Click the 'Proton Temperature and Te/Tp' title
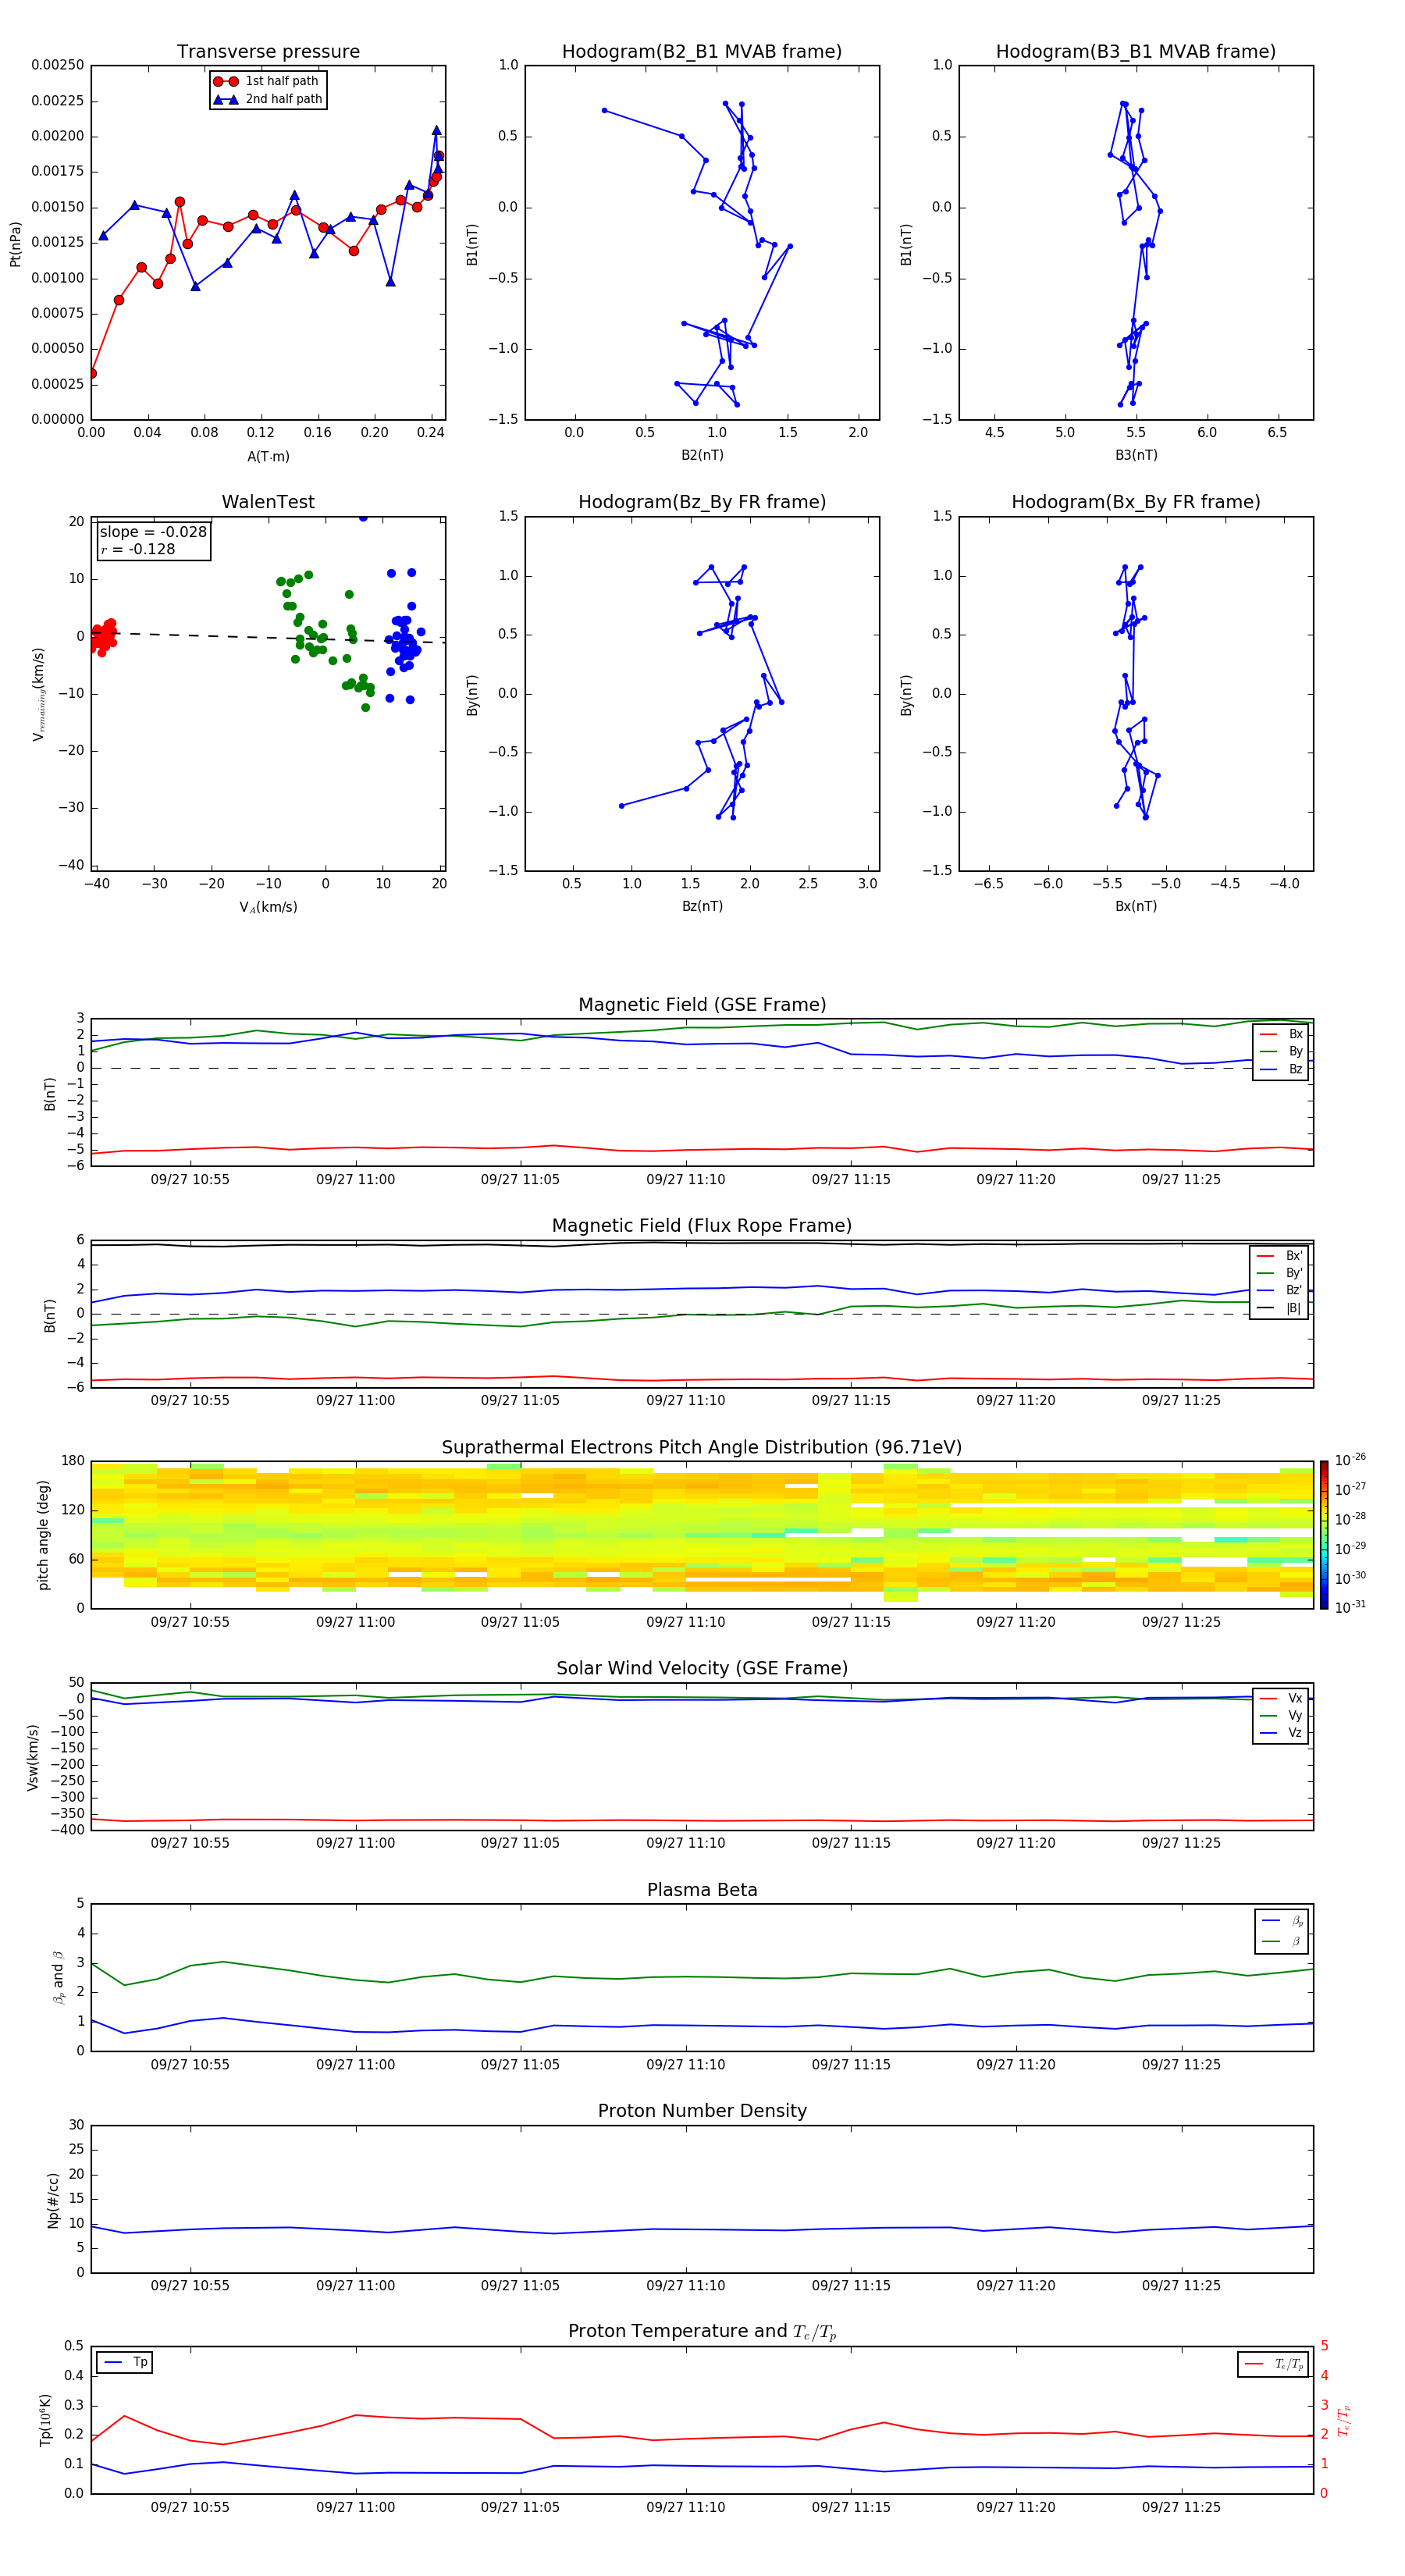 (702, 2331)
